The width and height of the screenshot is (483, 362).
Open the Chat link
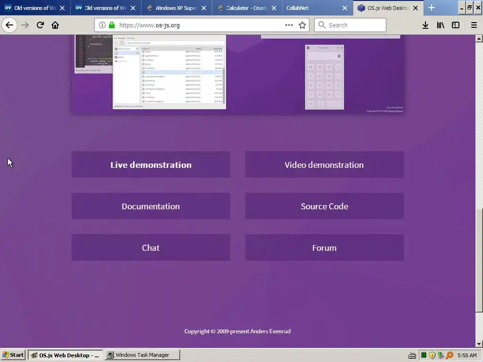[151, 247]
